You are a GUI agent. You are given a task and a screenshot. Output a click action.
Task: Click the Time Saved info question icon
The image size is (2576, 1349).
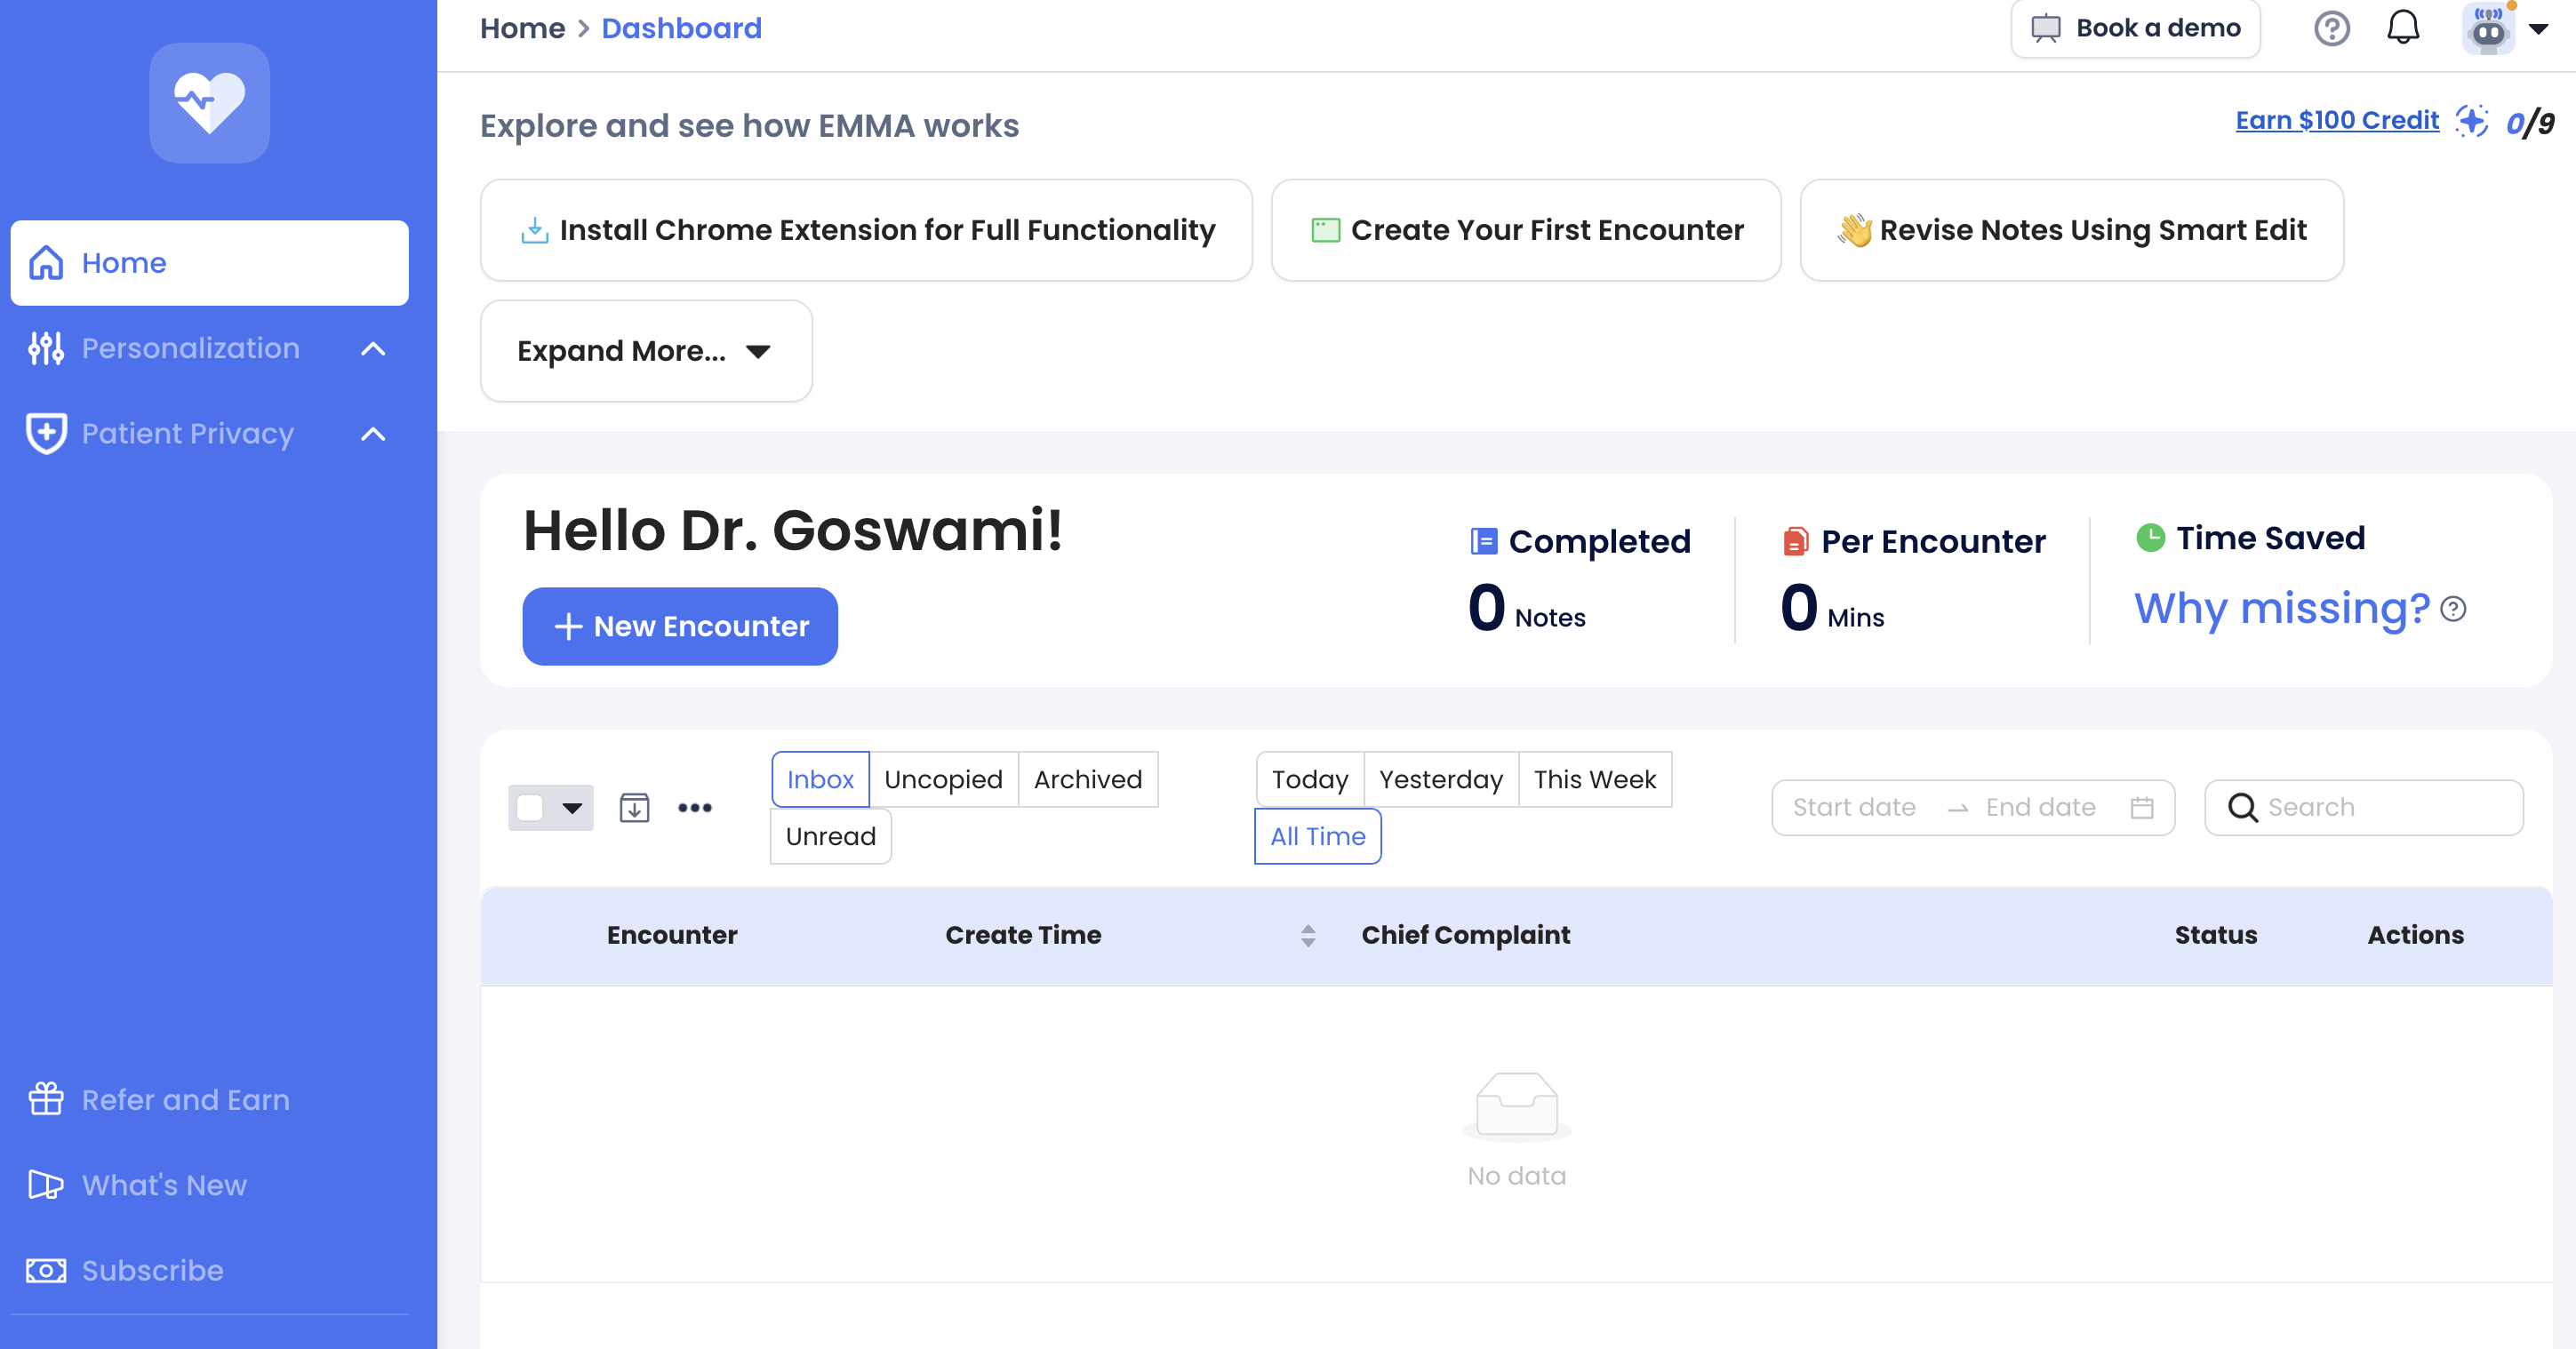2453,608
